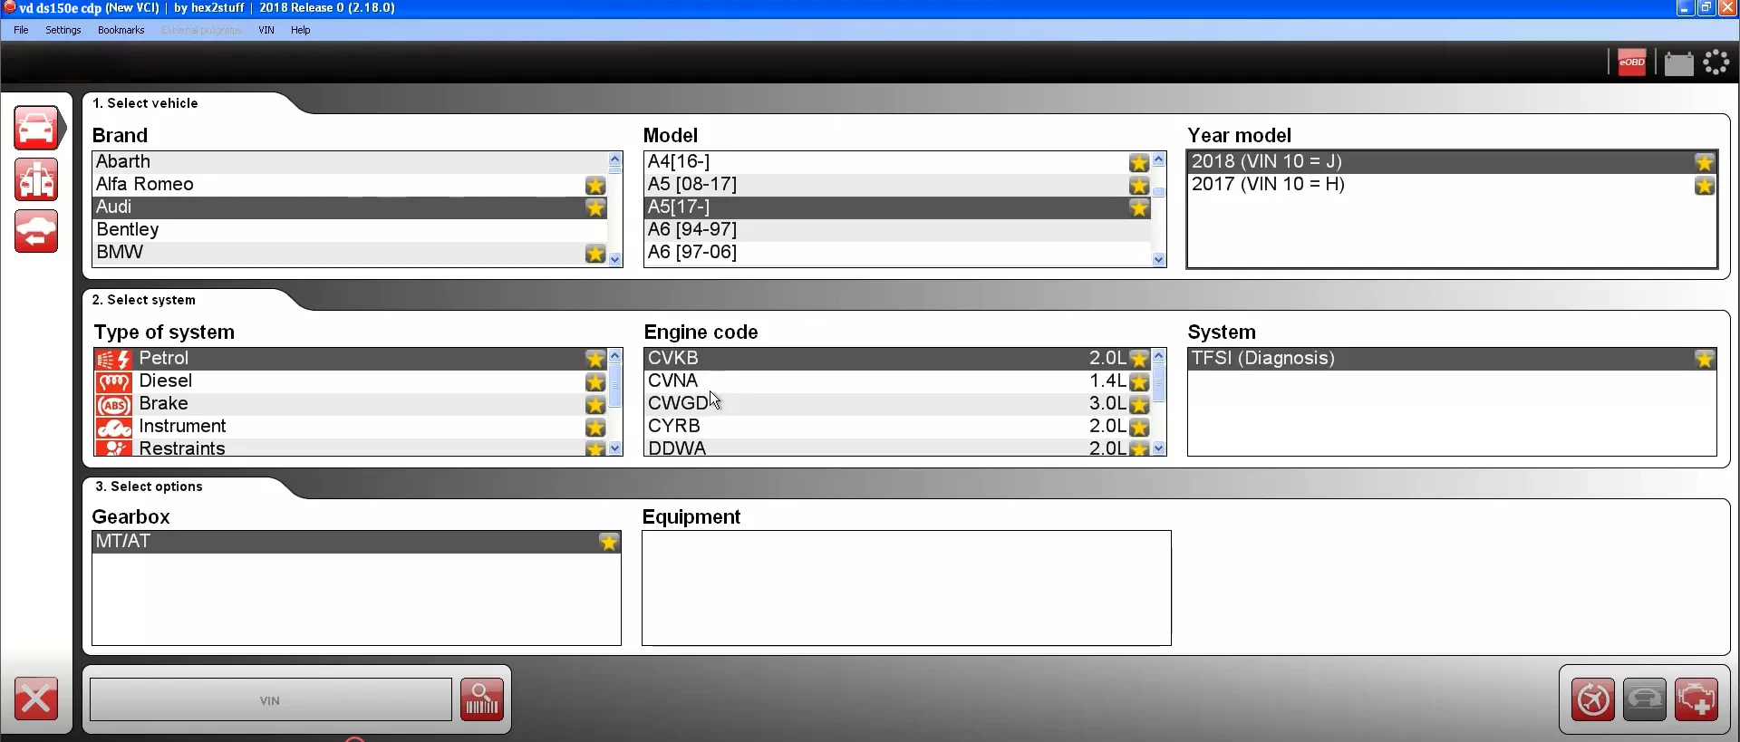This screenshot has height=742, width=1740.
Task: Toggle the bookmark star for Audi brand
Action: 595,207
